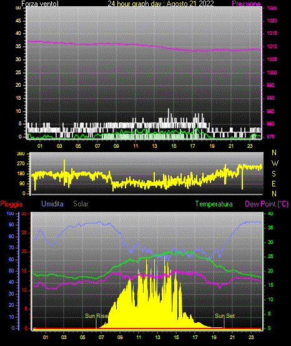Click the bottom 'N' compass letter
The height and width of the screenshot is (346, 291).
(274, 193)
